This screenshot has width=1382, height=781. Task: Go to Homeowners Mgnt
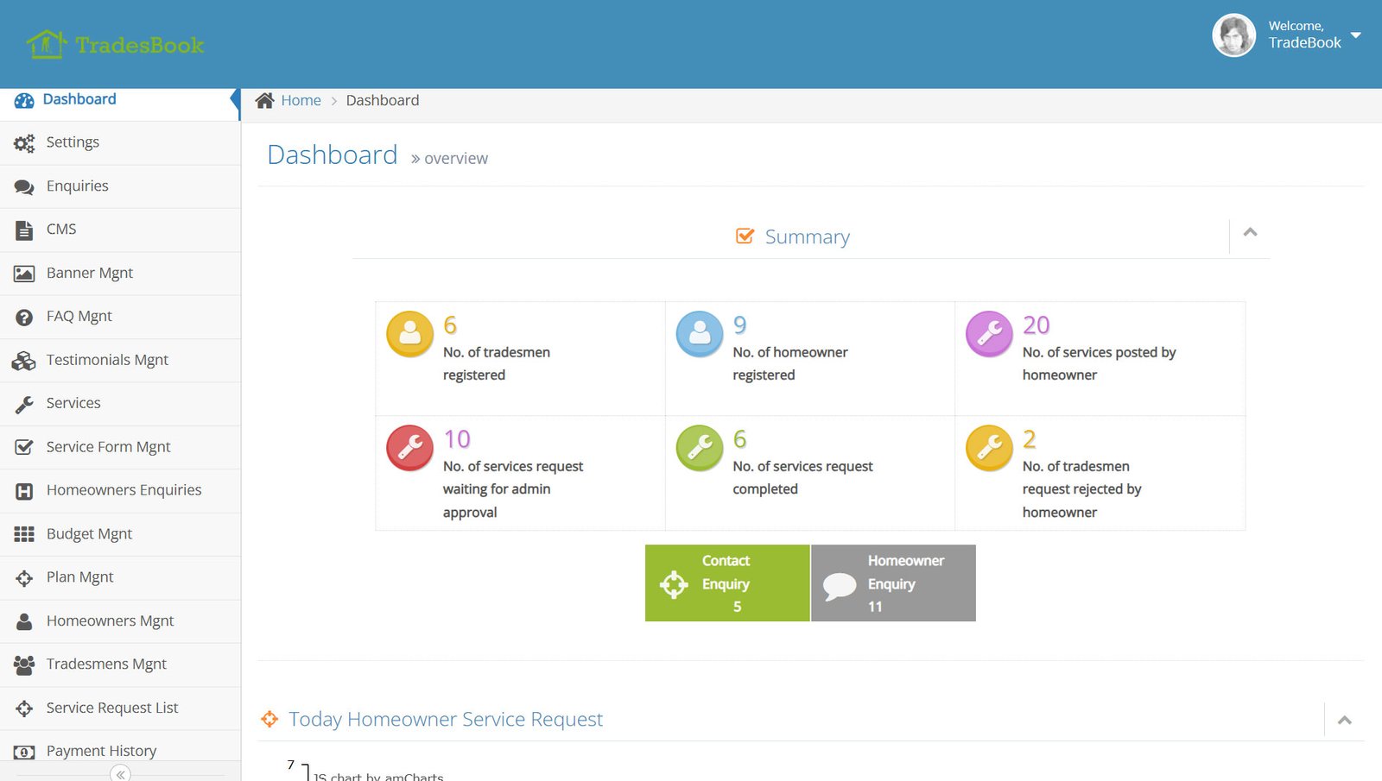(x=120, y=621)
